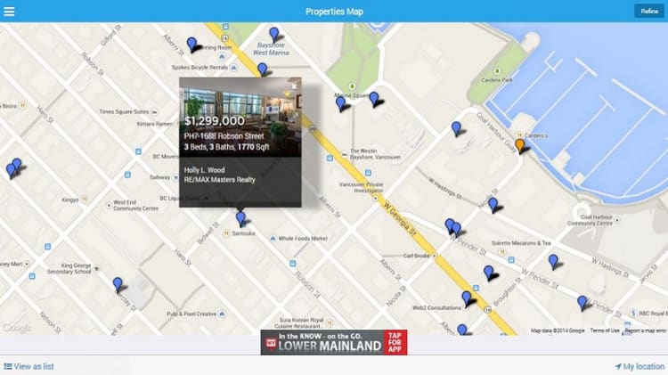
Task: Click the Cardero Park marker icon
Action: [x=497, y=70]
